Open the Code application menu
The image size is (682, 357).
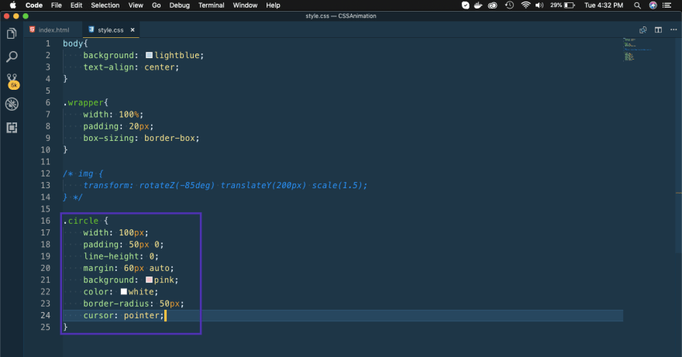click(x=34, y=5)
